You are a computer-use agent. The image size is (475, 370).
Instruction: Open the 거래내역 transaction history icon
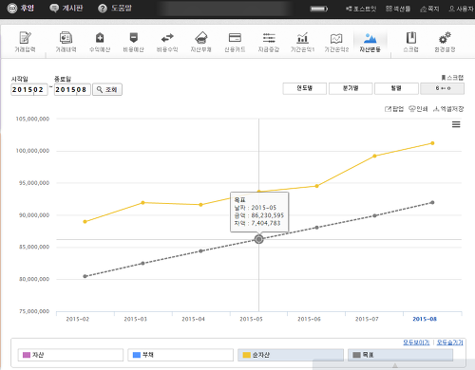[x=66, y=42]
